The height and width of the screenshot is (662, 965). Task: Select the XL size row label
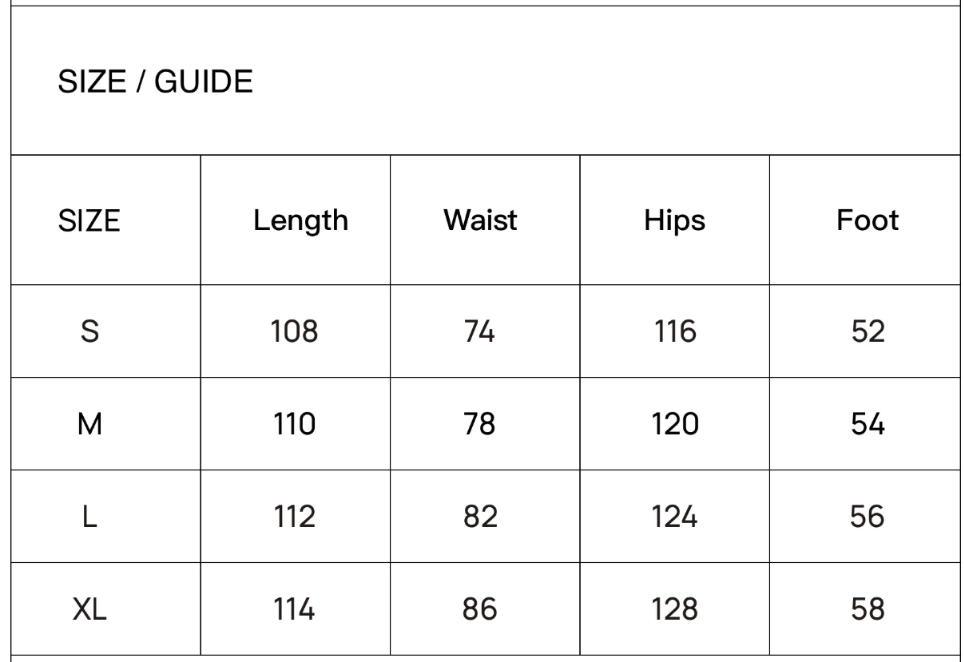click(89, 609)
